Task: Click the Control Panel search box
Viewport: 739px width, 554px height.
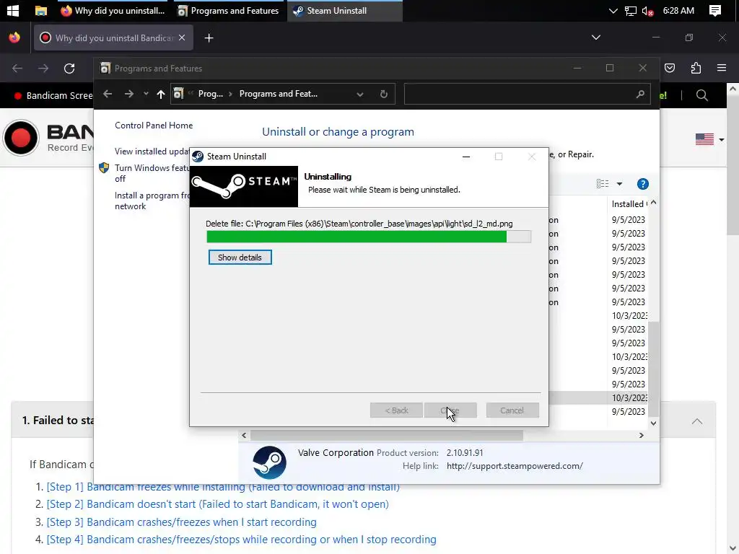Action: click(x=527, y=94)
